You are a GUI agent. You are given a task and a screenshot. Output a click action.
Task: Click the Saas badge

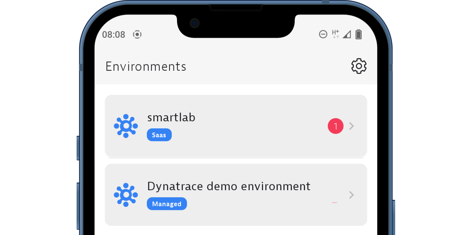(159, 135)
